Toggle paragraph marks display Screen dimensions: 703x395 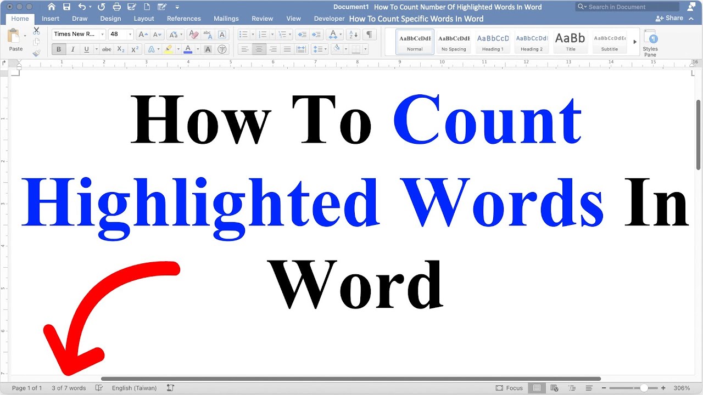pyautogui.click(x=369, y=34)
